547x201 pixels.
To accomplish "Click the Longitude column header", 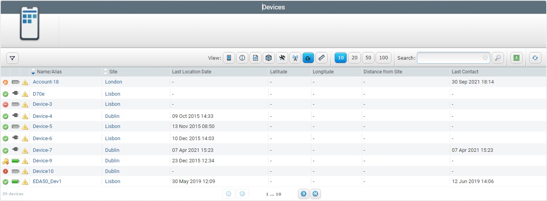I will 323,72.
